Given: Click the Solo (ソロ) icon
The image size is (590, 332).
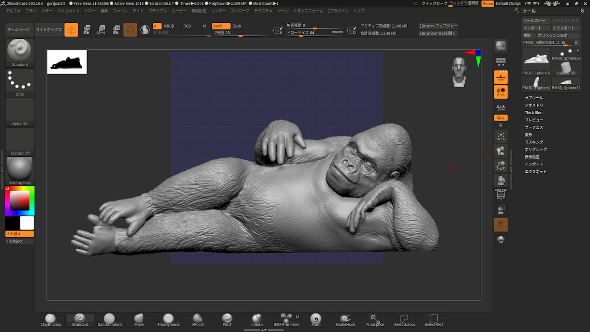Looking at the screenshot, I should click(501, 240).
